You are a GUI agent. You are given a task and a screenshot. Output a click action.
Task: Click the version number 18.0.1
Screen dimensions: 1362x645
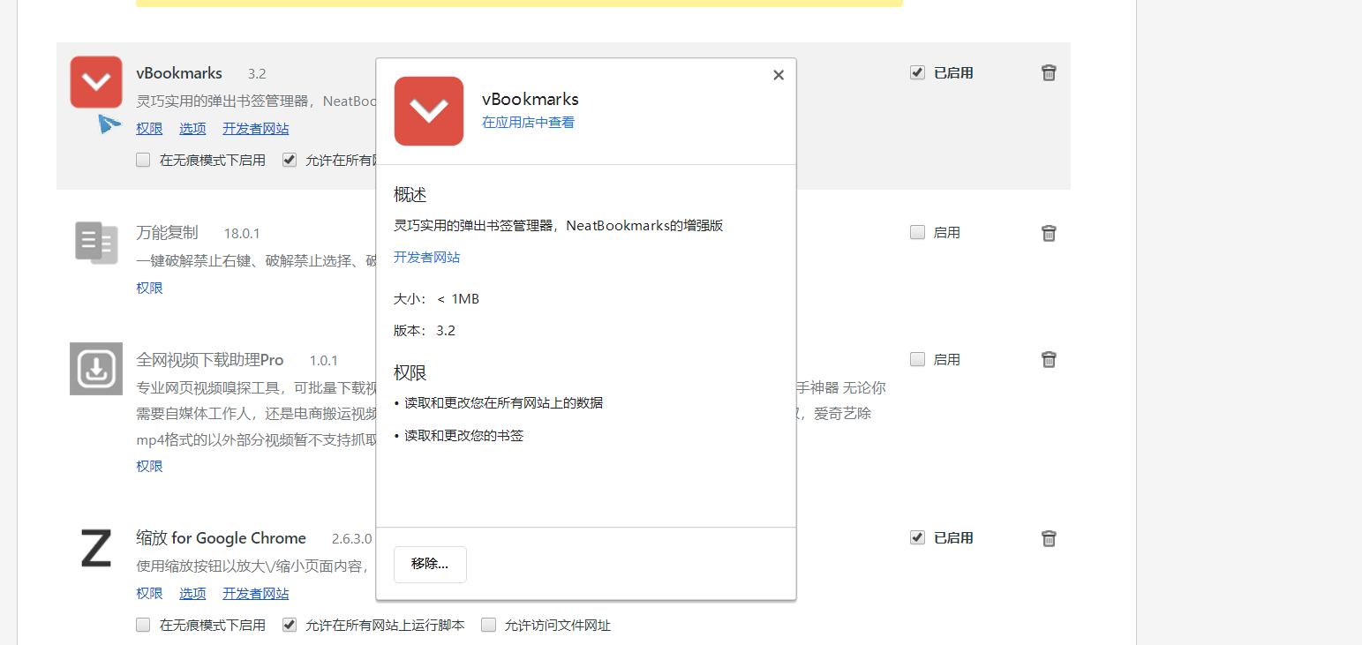coord(242,234)
